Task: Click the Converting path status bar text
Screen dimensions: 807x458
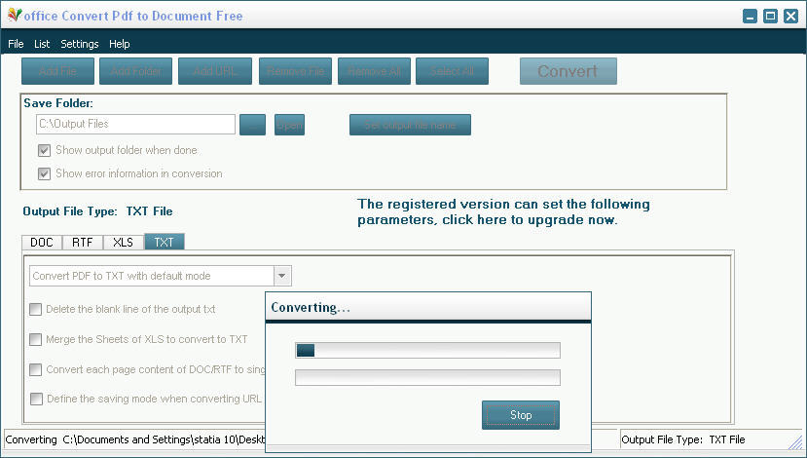Action: [x=135, y=439]
